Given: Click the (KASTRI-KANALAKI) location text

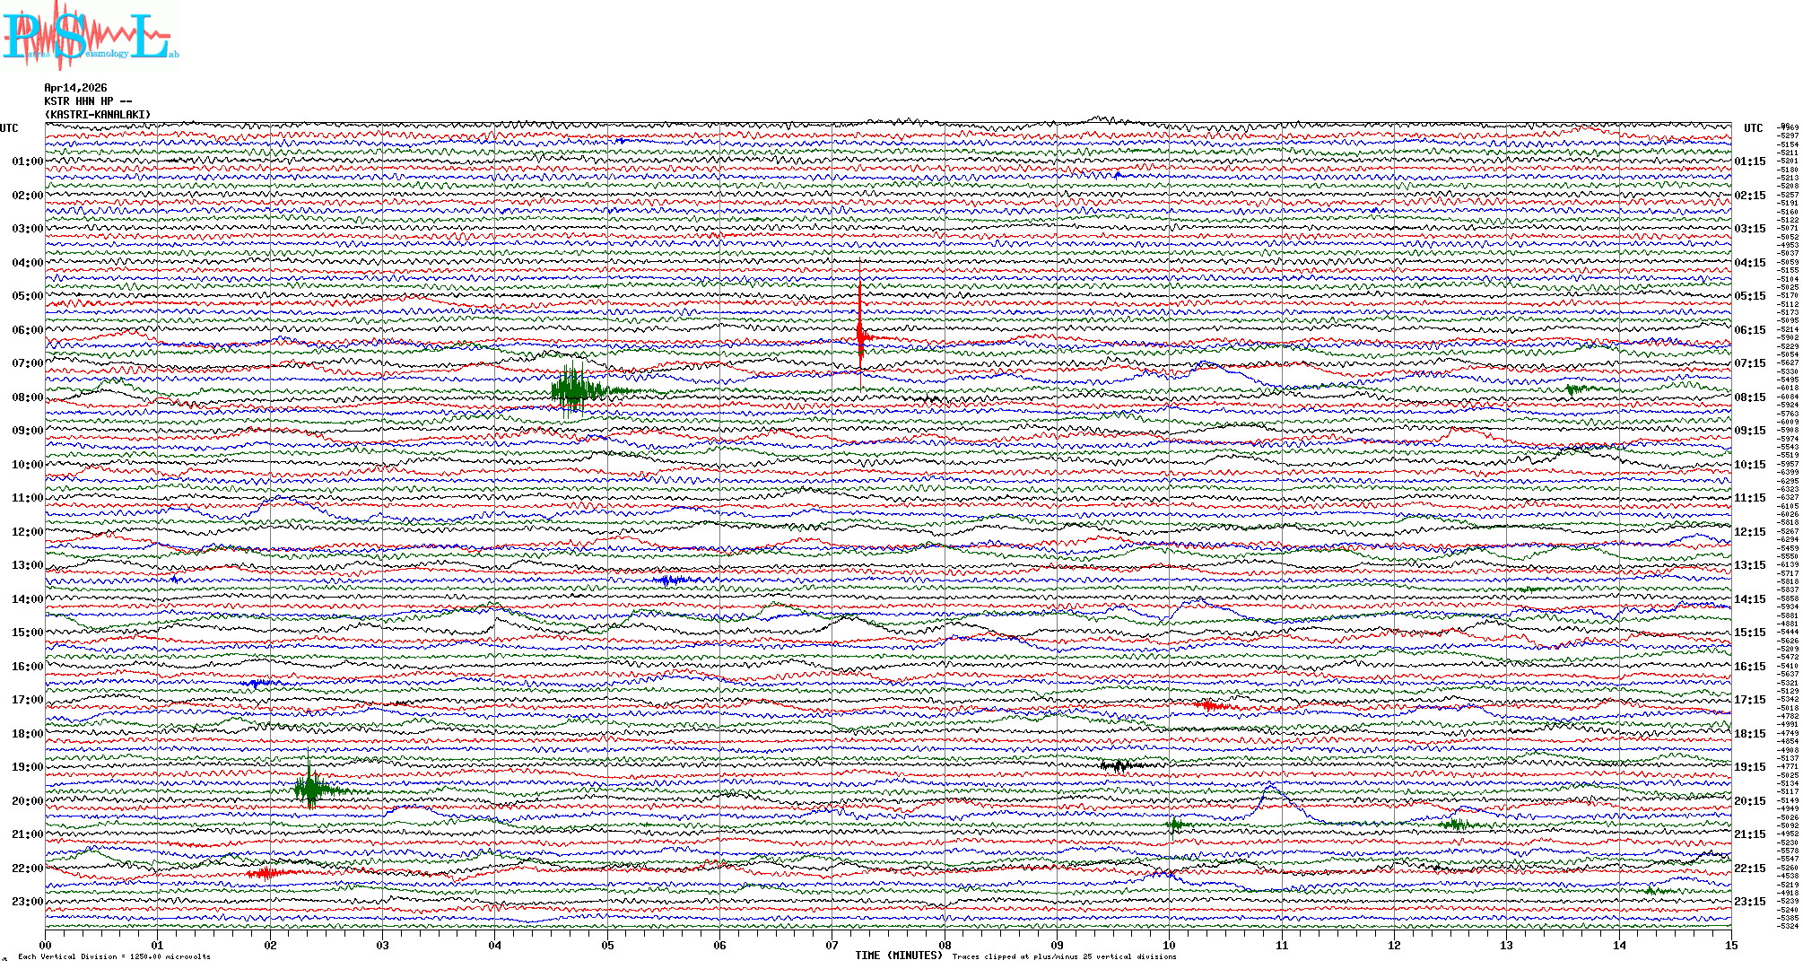Looking at the screenshot, I should coord(98,115).
